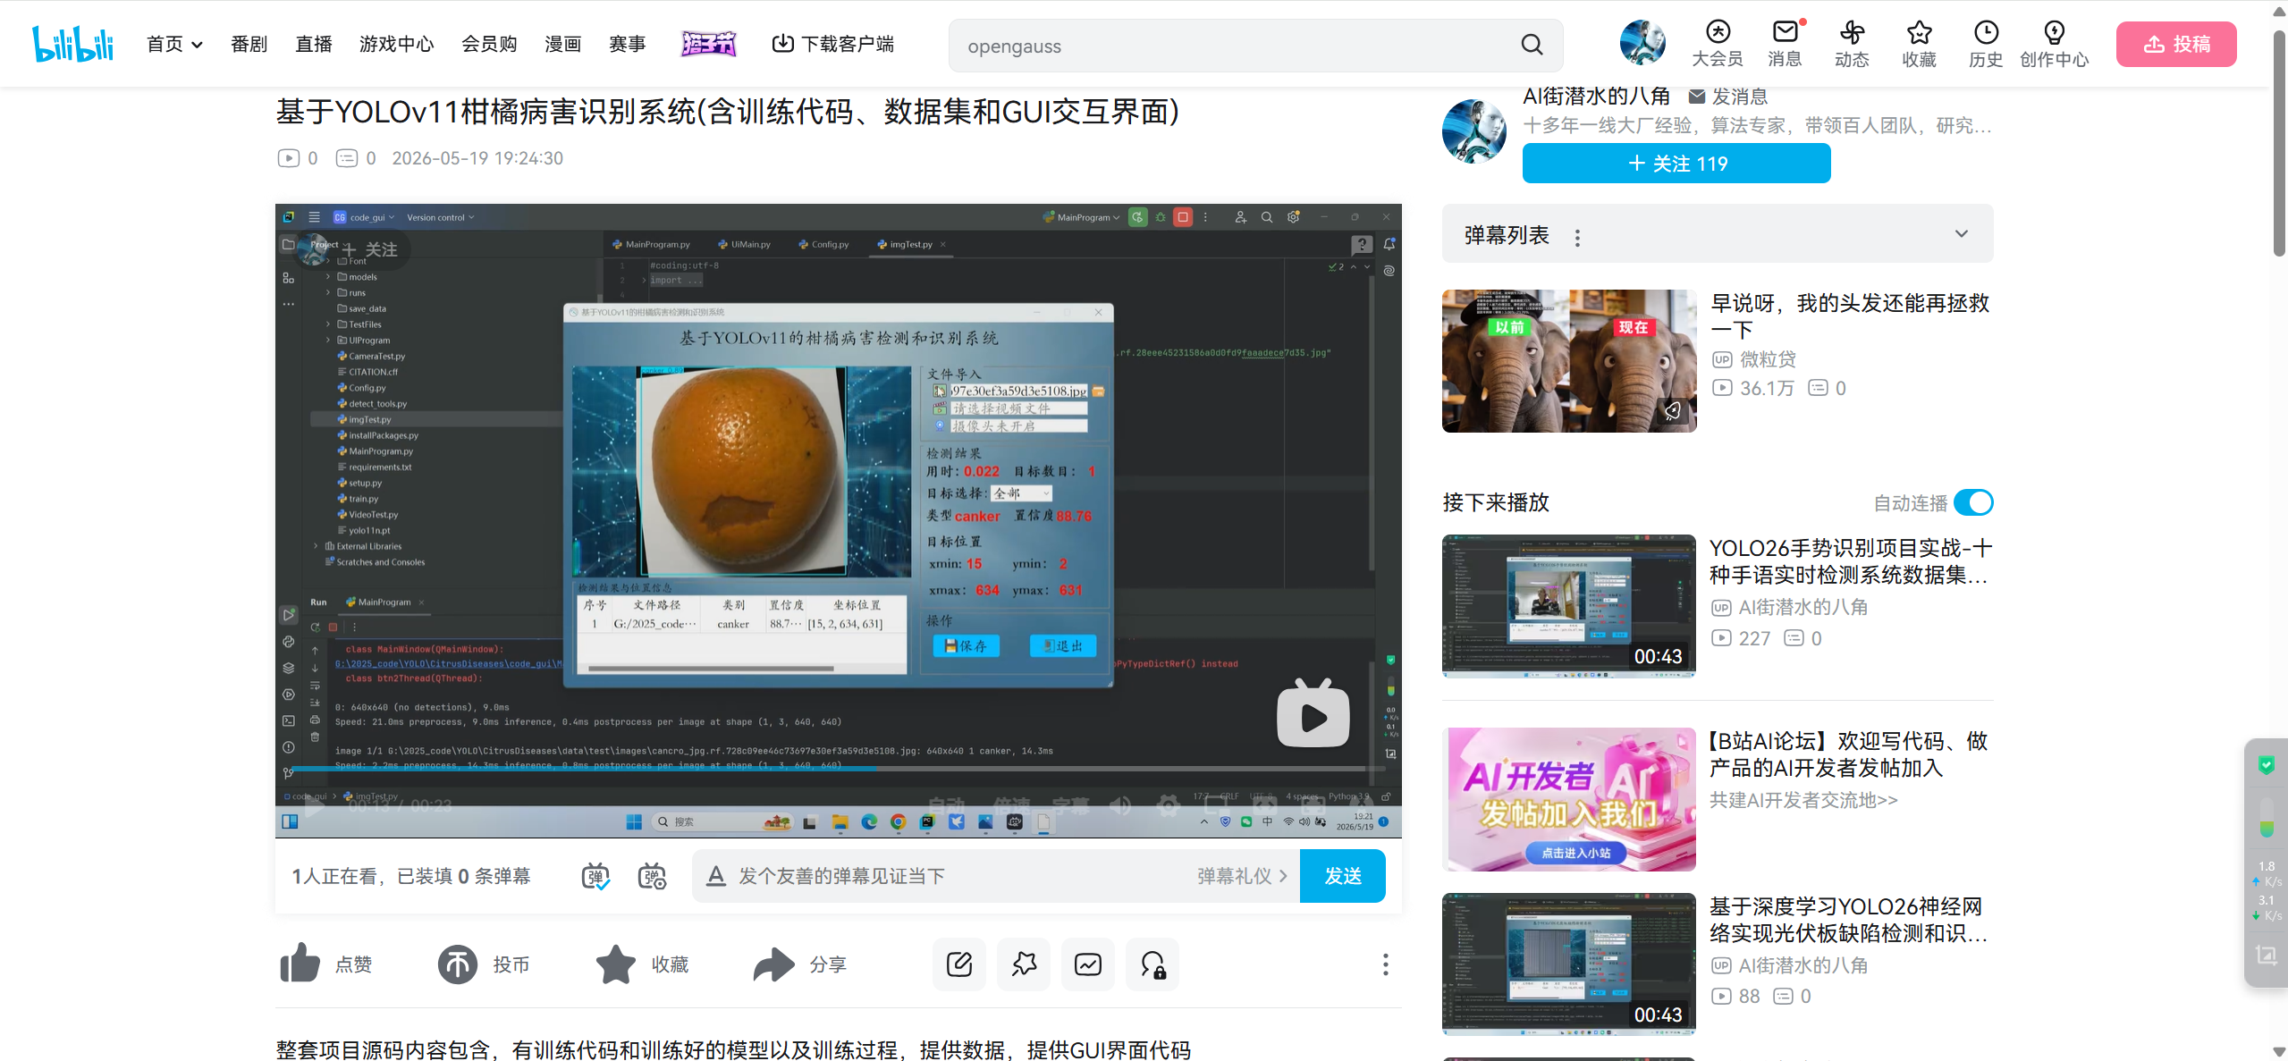Expand the 弹幕列表 panel chevron

point(1961,233)
